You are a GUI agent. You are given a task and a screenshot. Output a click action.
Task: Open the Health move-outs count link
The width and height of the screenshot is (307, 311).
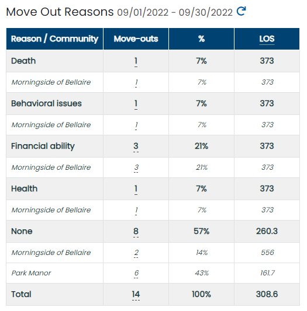pyautogui.click(x=136, y=189)
